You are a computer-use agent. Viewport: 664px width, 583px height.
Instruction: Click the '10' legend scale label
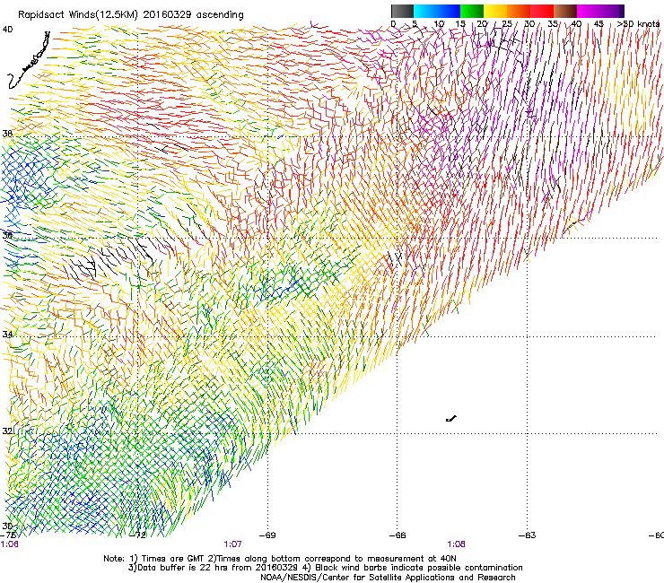439,23
